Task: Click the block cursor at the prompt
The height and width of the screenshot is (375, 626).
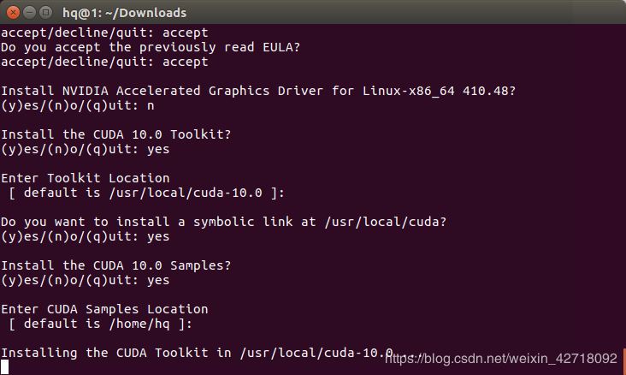Action: [x=5, y=367]
